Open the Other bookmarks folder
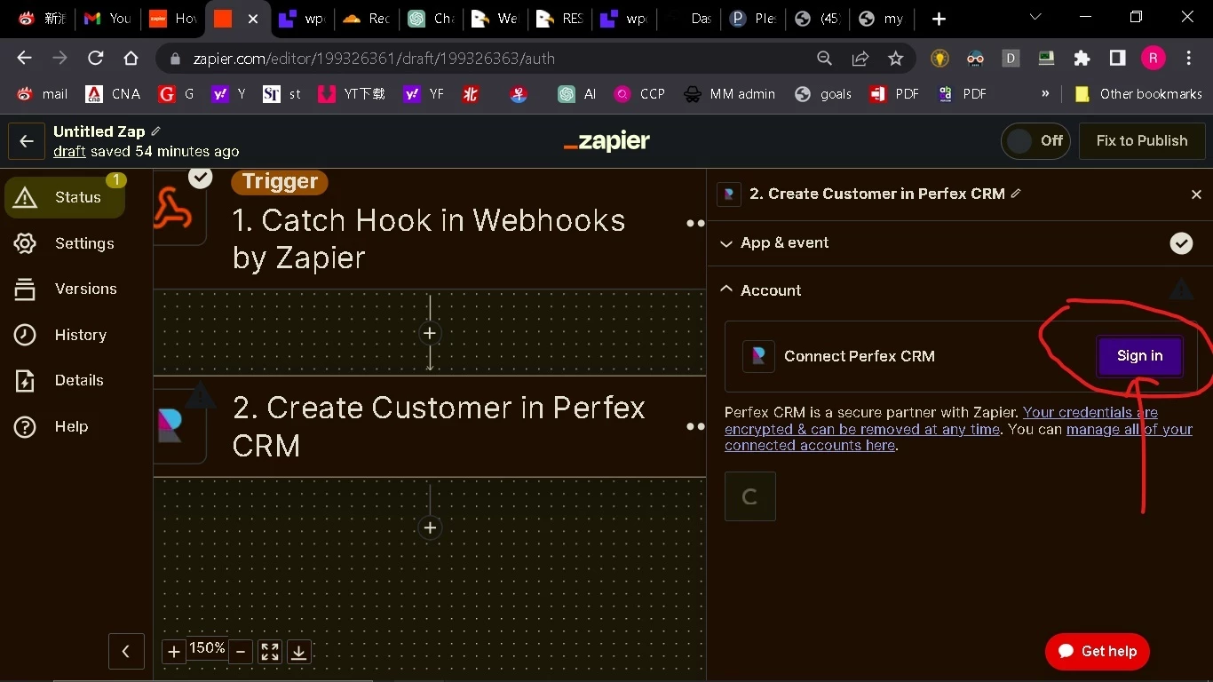 1138,93
